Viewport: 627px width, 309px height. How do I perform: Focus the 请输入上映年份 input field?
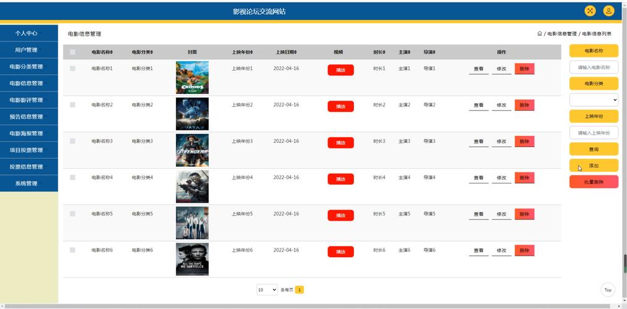point(594,133)
